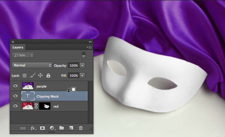Lock image pixels with the brush icon
The height and width of the screenshot is (137, 225).
tap(33, 75)
